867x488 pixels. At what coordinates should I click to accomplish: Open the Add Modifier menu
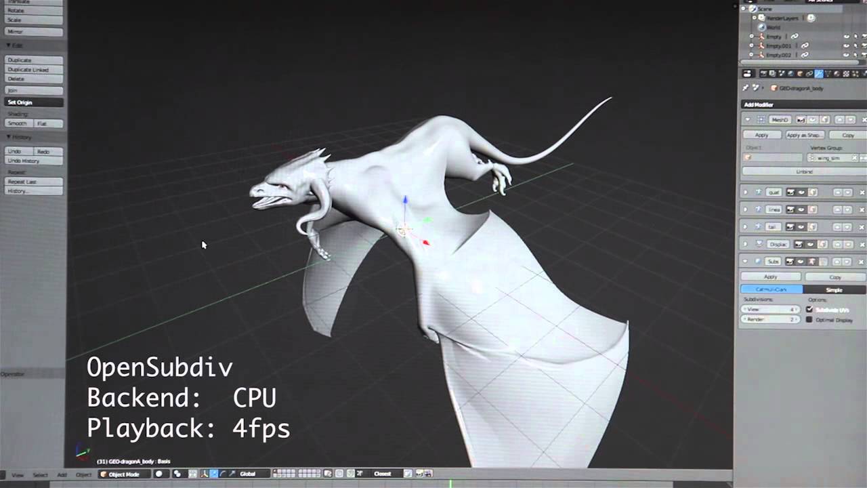(803, 104)
